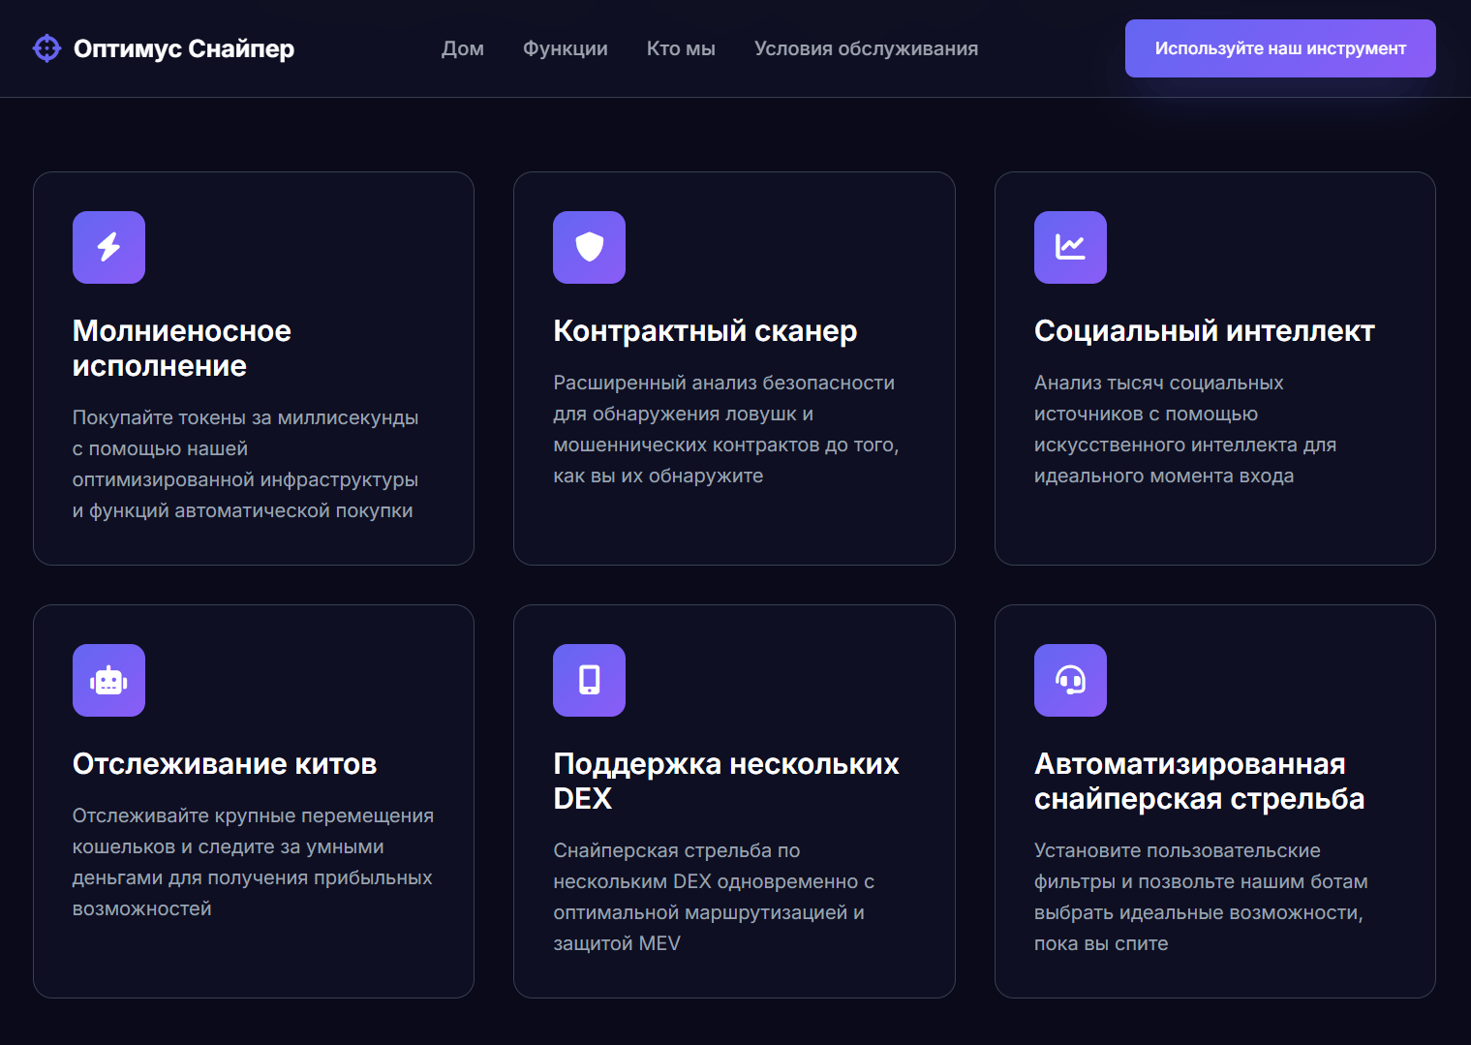
Task: Click the lightning bolt icon
Action: pyautogui.click(x=108, y=247)
